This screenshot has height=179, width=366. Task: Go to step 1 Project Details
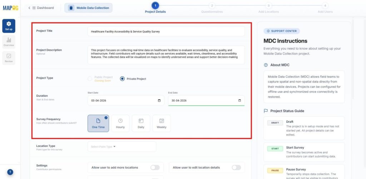[155, 8]
